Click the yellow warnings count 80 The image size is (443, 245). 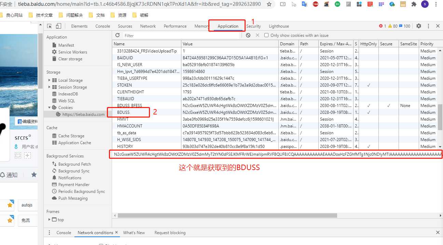click(x=393, y=26)
